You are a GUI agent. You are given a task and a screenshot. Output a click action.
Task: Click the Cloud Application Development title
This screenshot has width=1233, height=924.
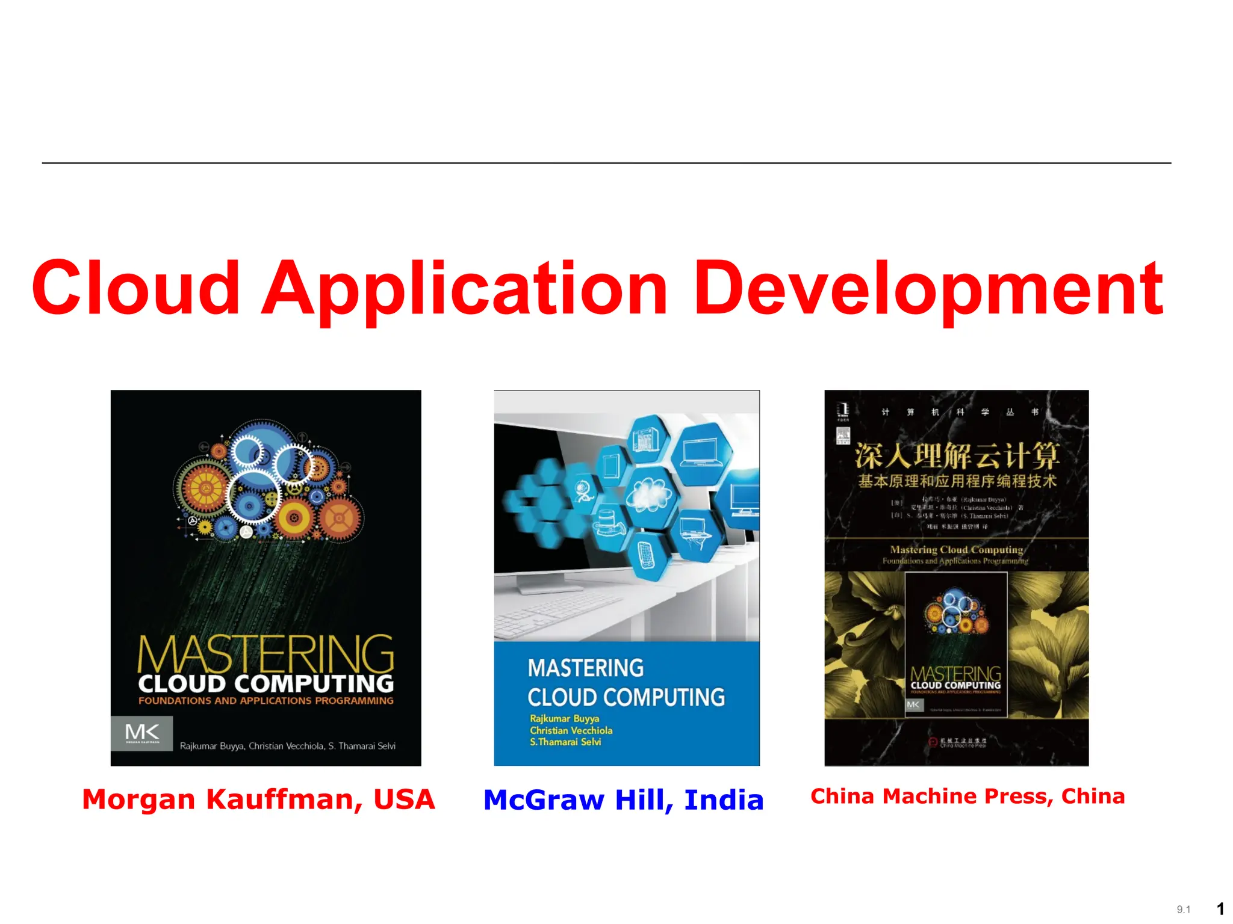(x=597, y=289)
